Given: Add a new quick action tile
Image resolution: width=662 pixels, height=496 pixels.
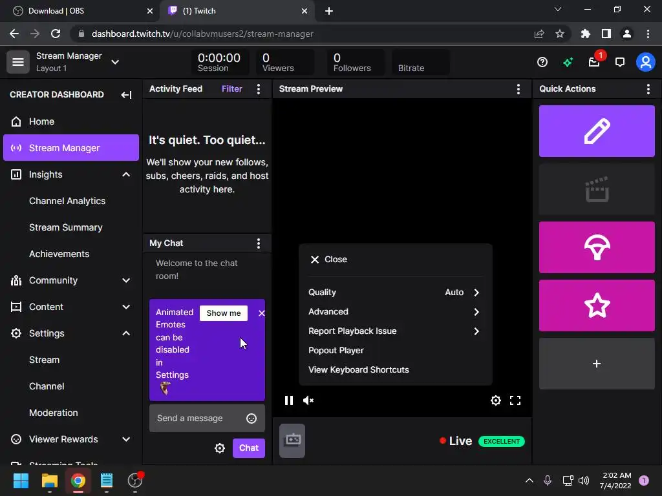Looking at the screenshot, I should [x=597, y=364].
